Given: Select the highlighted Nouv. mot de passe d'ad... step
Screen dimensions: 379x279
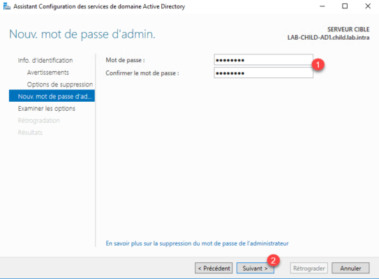Looking at the screenshot, I should click(x=52, y=96).
